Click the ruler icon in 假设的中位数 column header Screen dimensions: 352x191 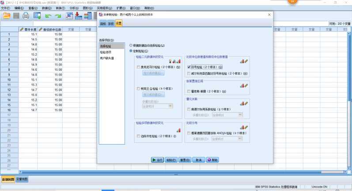click(40, 30)
